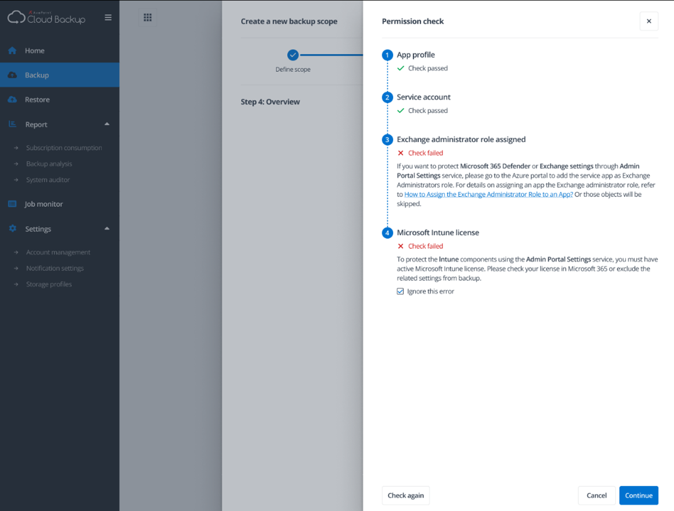
Task: Click green checkmark under Service account
Action: pos(401,111)
